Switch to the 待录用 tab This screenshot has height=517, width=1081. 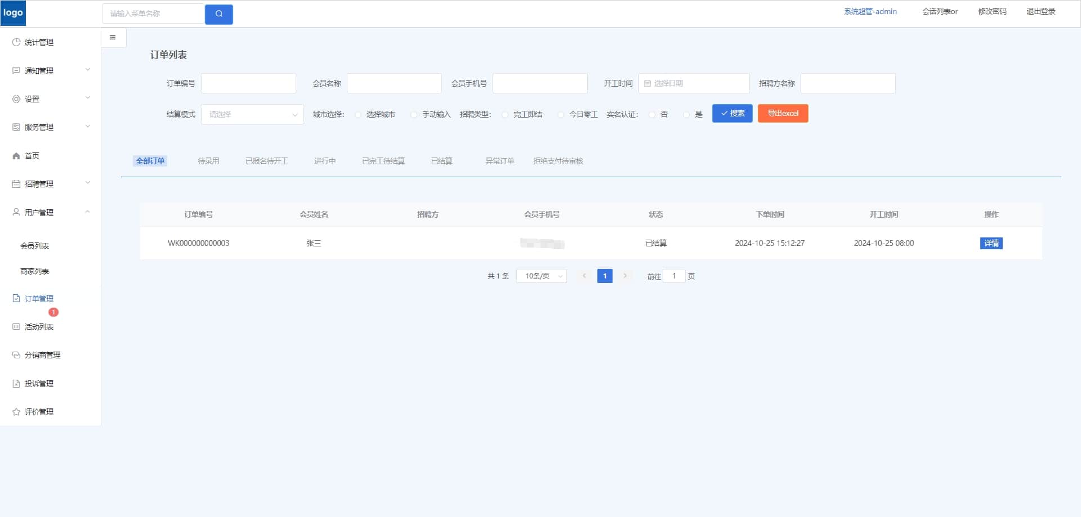coord(208,161)
